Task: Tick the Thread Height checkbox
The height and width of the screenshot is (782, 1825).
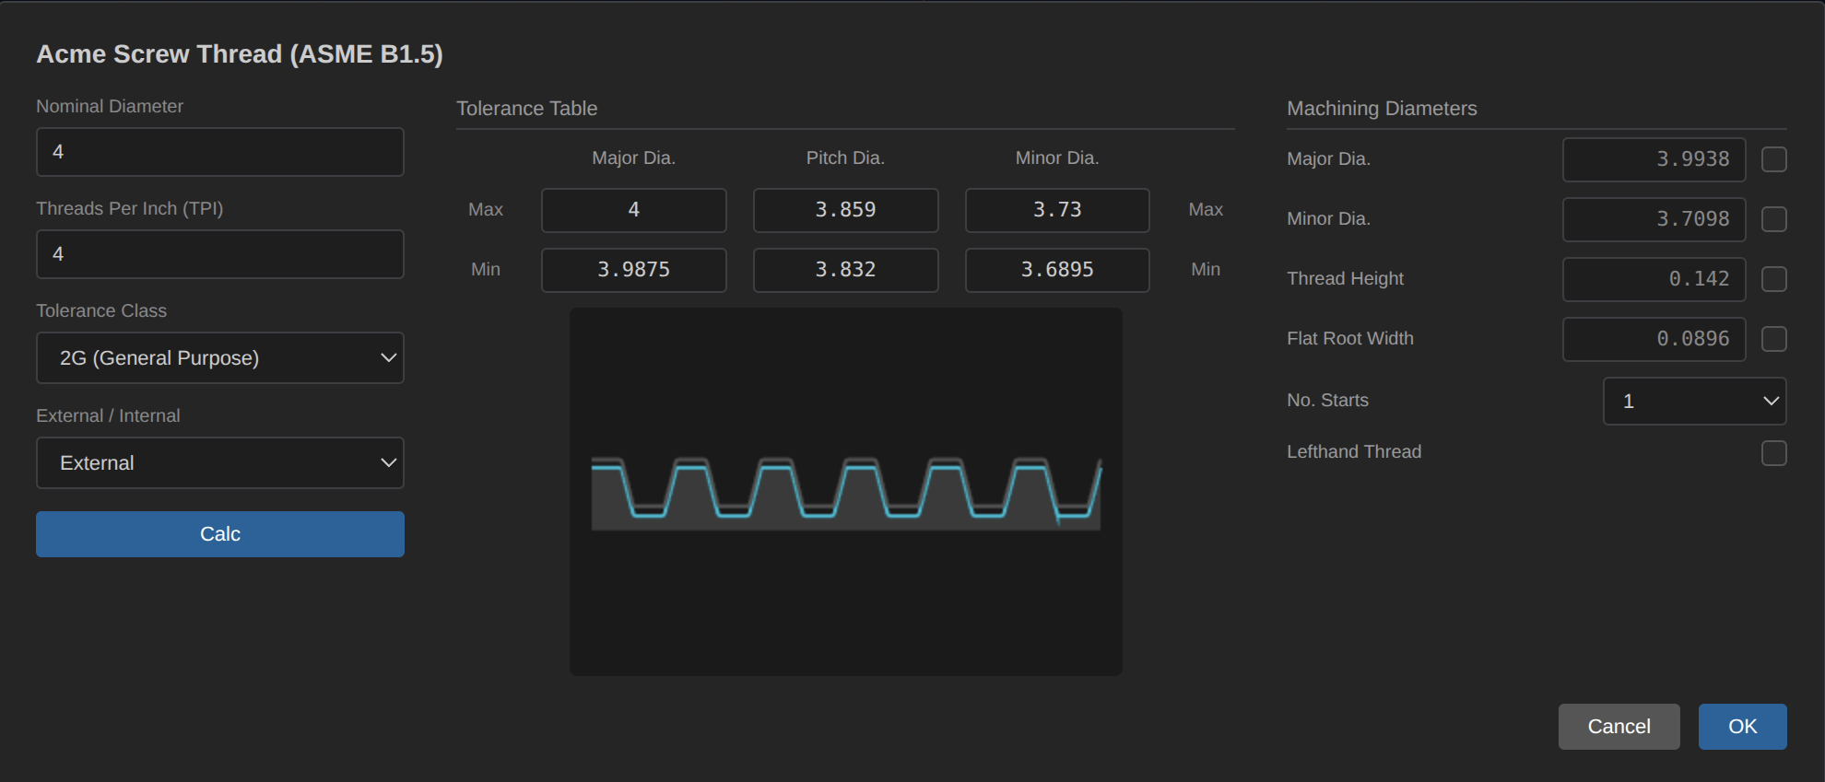Action: pos(1774,279)
